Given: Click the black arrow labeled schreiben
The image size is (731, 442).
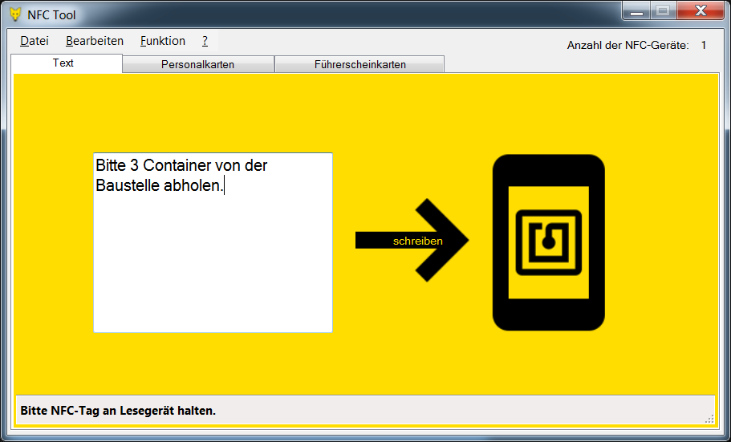Looking at the screenshot, I should (413, 241).
